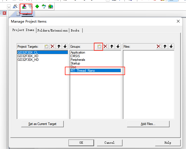This screenshot has width=186, height=149.
Task: Close the Manage Project Items dialog
Action: click(x=178, y=21)
